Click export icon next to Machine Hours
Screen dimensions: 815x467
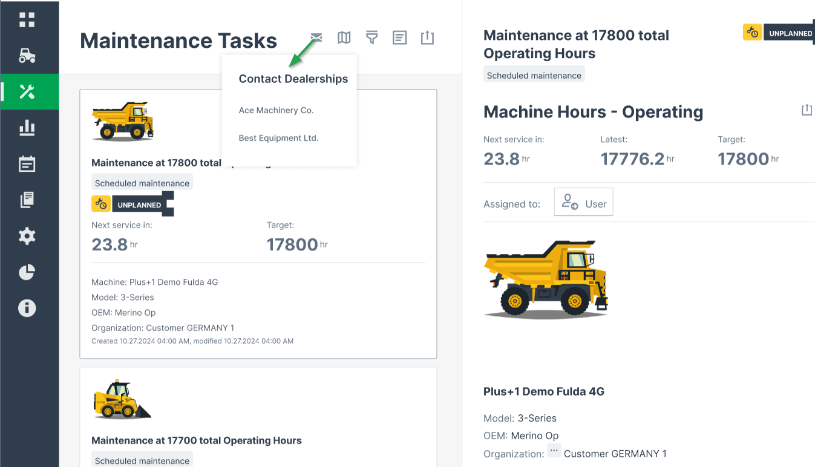pos(806,110)
